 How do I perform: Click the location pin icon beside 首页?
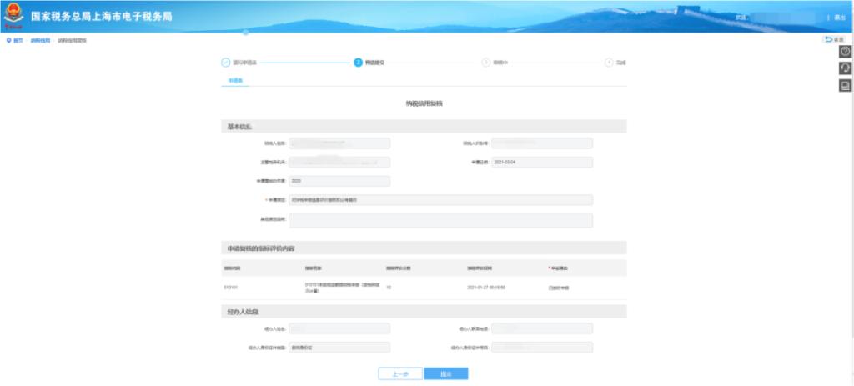pyautogui.click(x=8, y=40)
